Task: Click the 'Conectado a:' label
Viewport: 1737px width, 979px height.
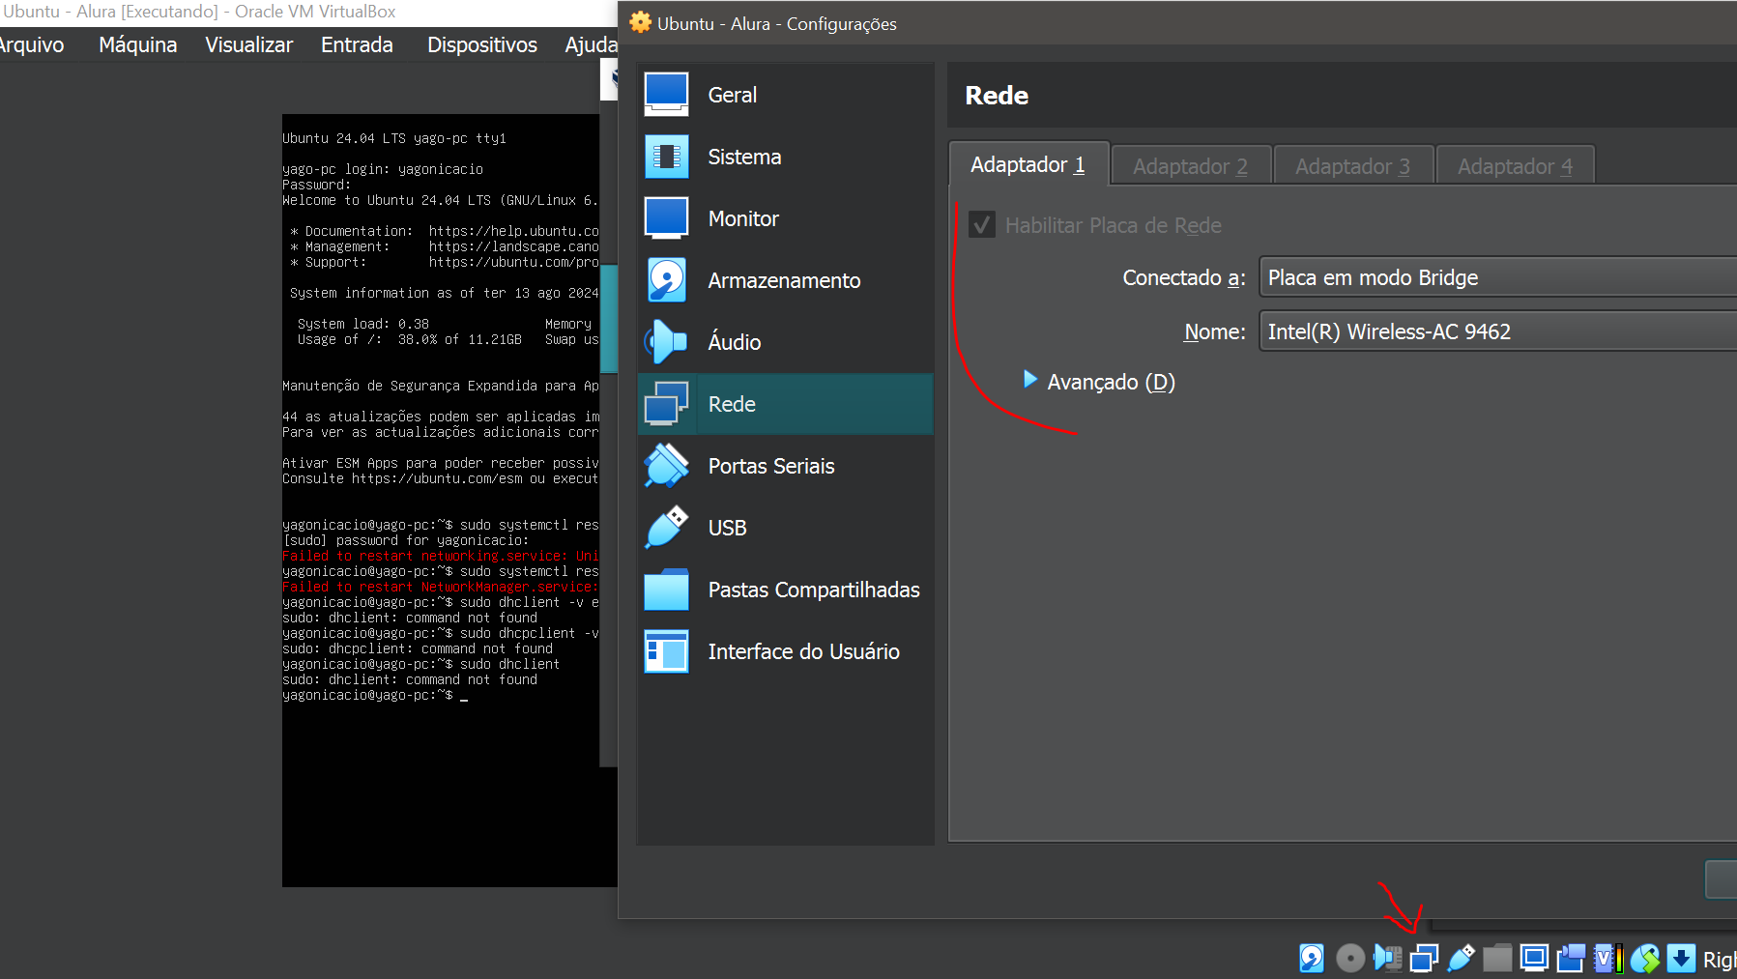Action: pos(1184,277)
